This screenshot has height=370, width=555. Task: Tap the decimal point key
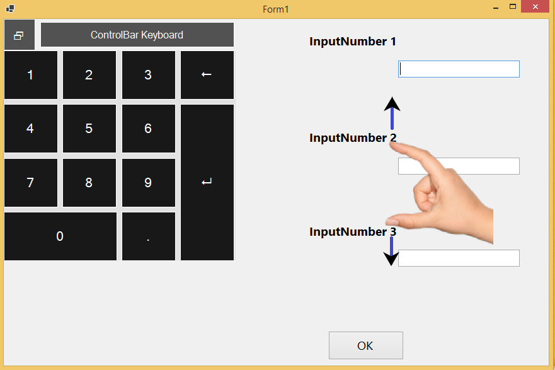(148, 236)
